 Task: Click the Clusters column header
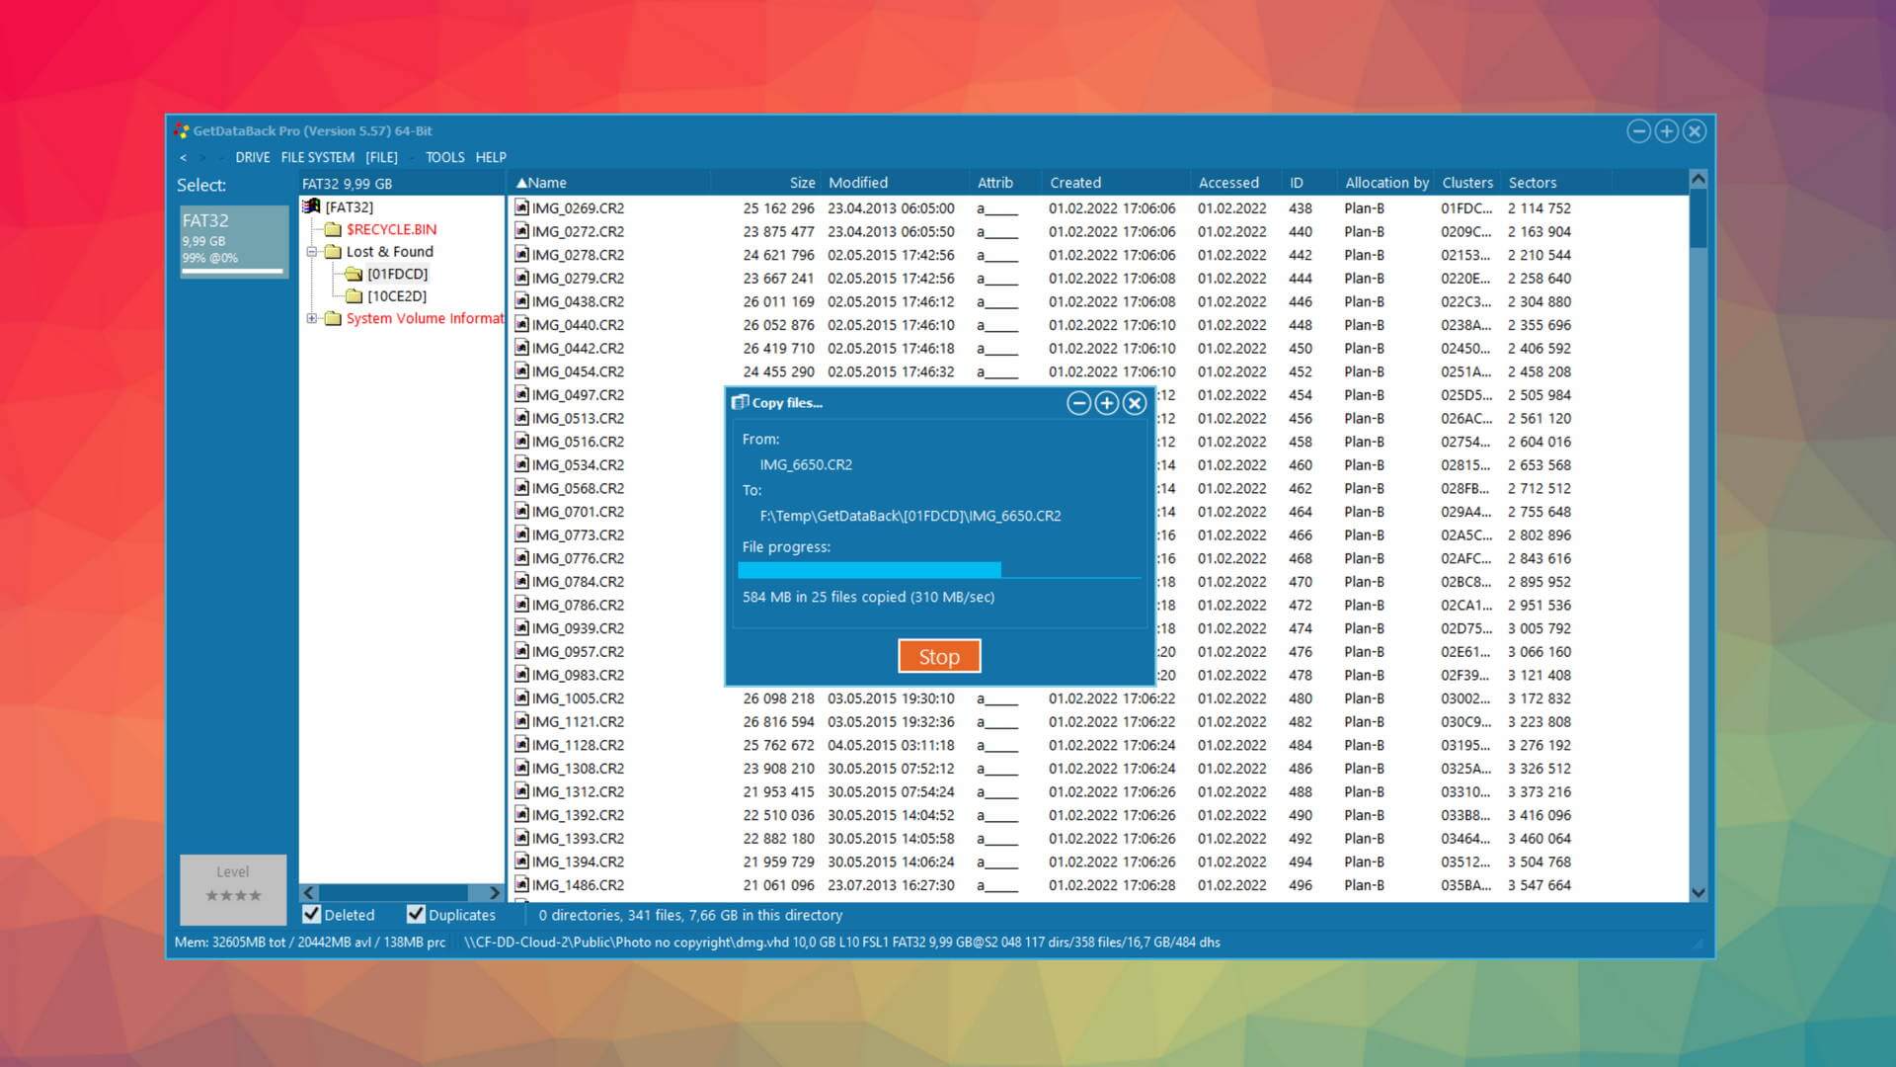[1467, 183]
